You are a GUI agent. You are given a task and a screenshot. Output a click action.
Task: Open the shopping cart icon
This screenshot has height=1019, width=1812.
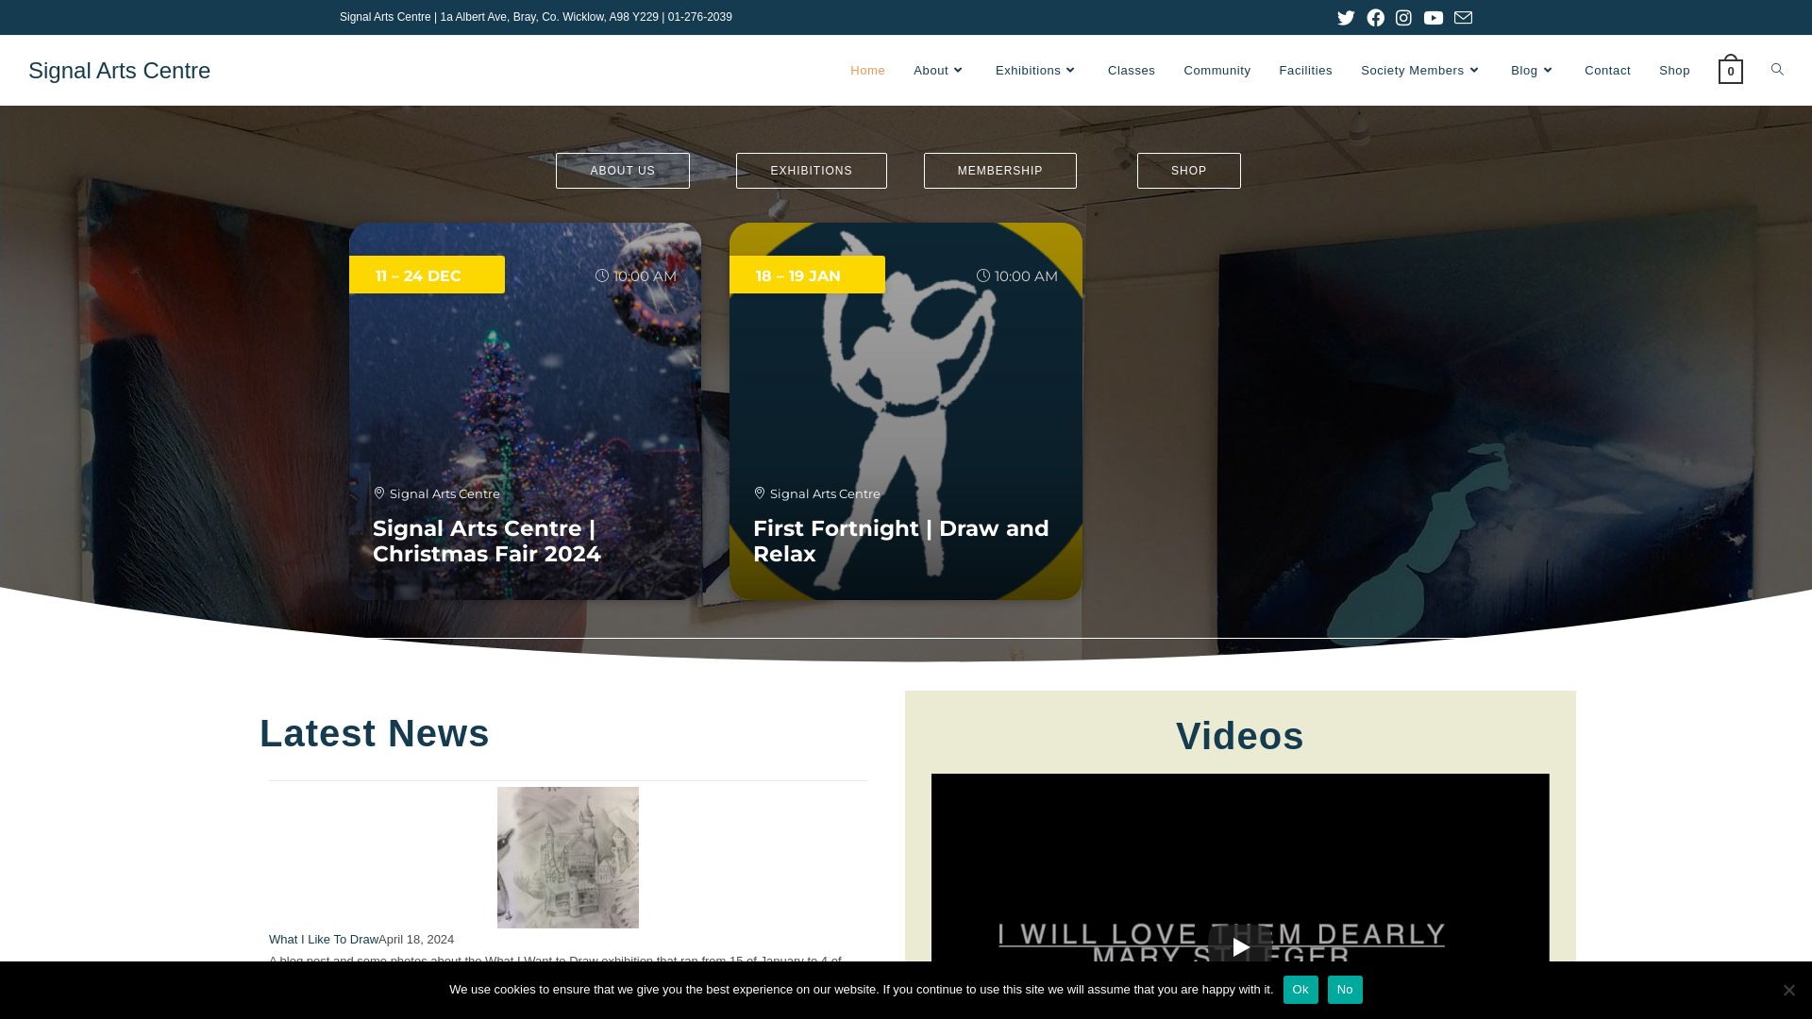tap(1730, 71)
